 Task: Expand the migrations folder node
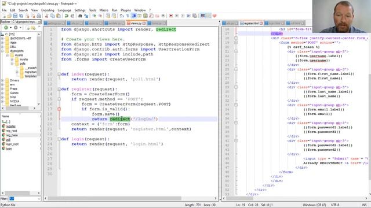(x=17, y=72)
